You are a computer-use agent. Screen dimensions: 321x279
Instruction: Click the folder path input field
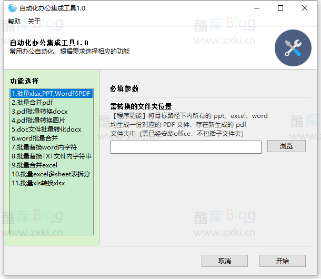[x=186, y=147]
